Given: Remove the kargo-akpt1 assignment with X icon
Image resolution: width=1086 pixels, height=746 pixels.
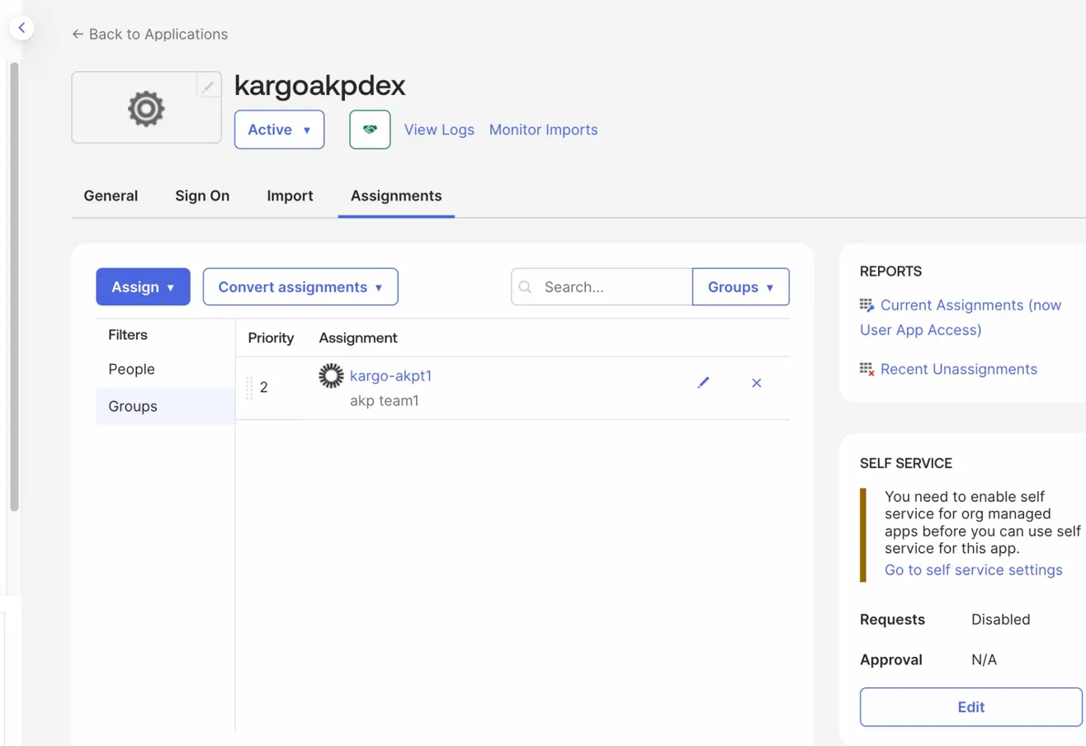Looking at the screenshot, I should [x=757, y=383].
